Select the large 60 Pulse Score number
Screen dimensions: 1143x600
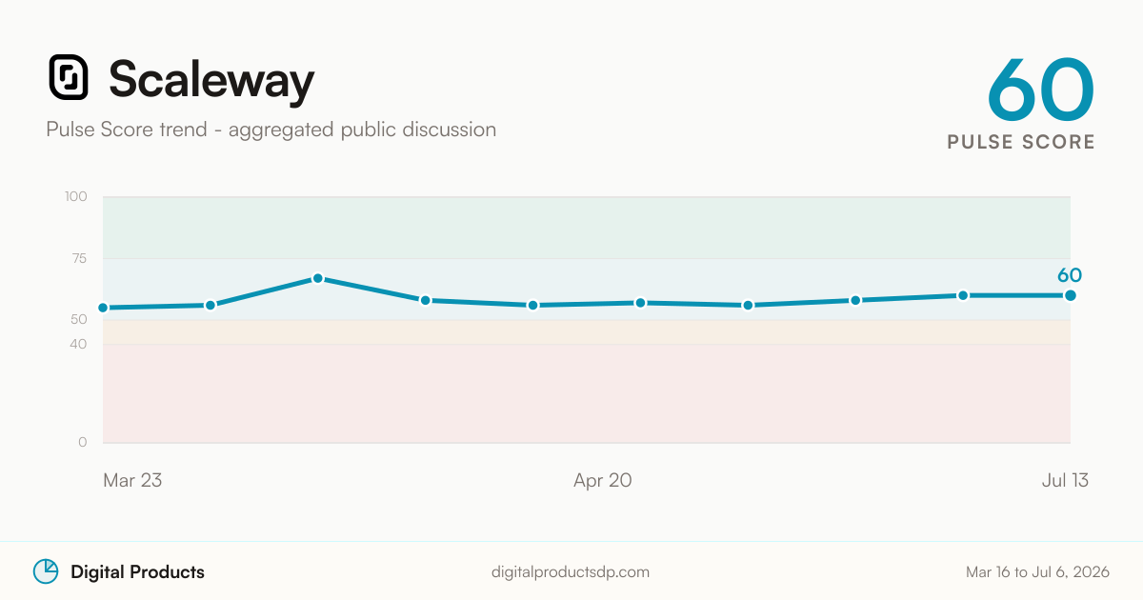1041,89
